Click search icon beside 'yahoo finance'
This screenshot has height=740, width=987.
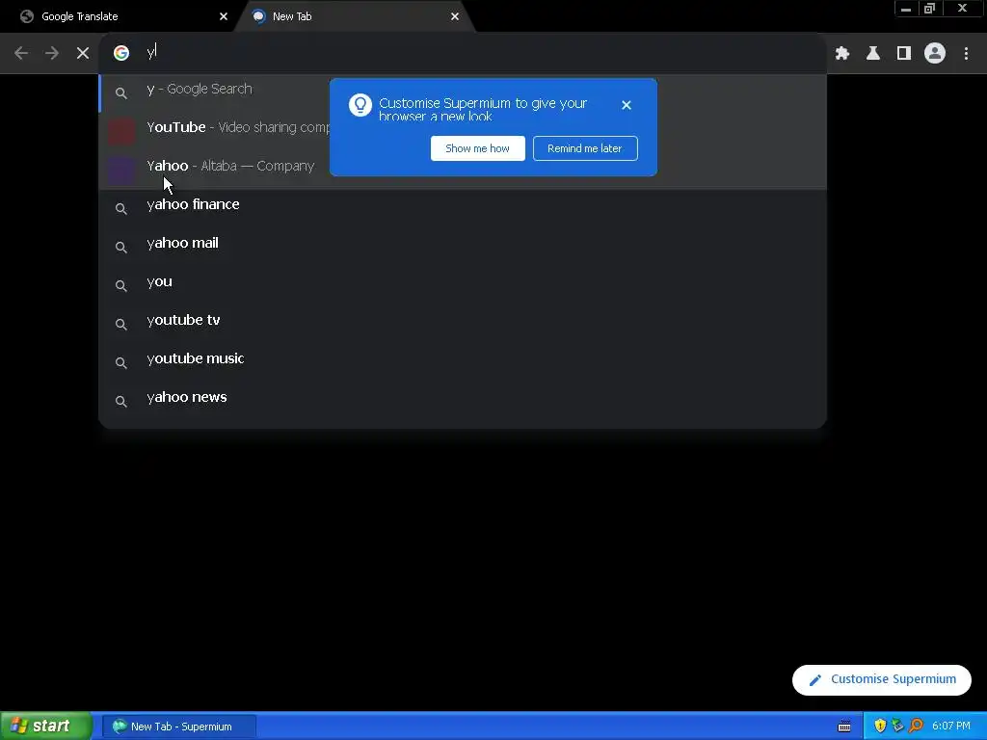(x=121, y=208)
